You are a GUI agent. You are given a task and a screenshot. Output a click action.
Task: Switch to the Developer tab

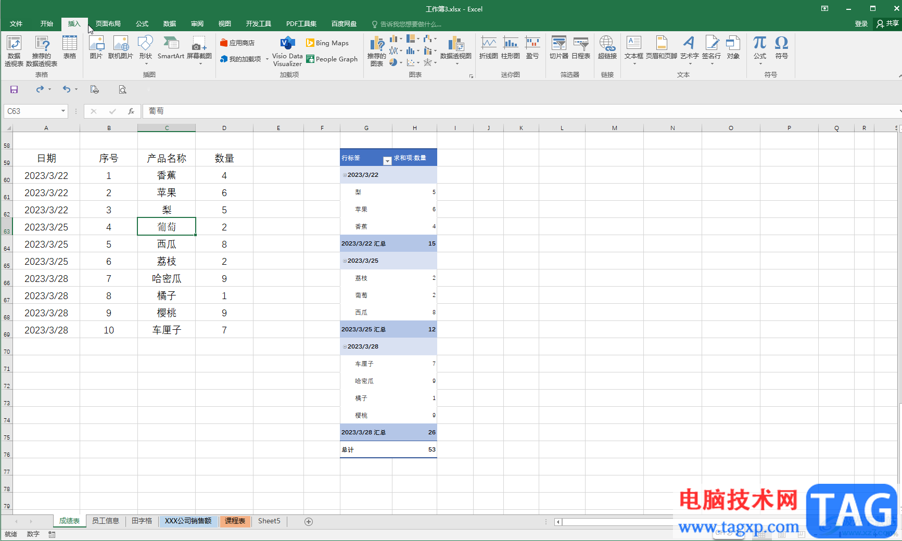tap(259, 24)
